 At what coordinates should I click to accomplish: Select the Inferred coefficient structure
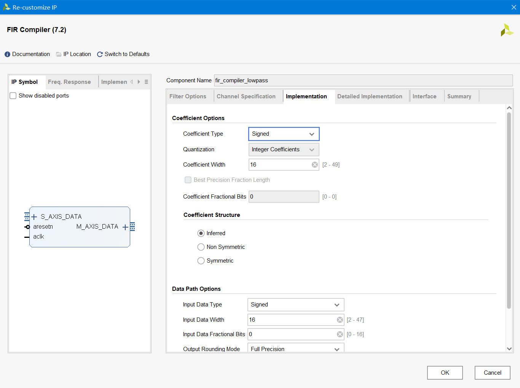[201, 233]
